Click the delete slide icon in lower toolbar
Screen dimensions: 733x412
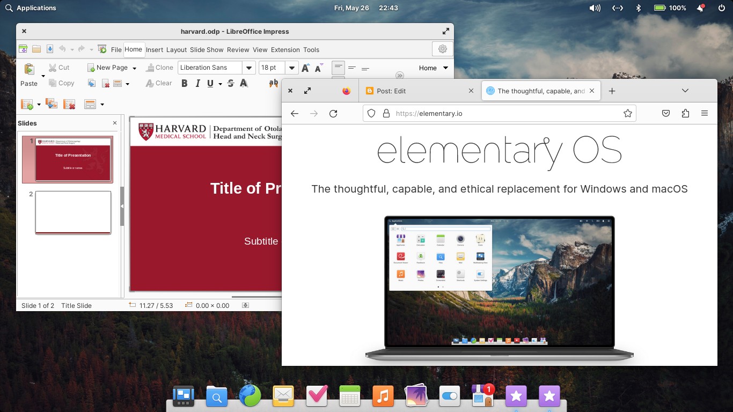pos(69,104)
